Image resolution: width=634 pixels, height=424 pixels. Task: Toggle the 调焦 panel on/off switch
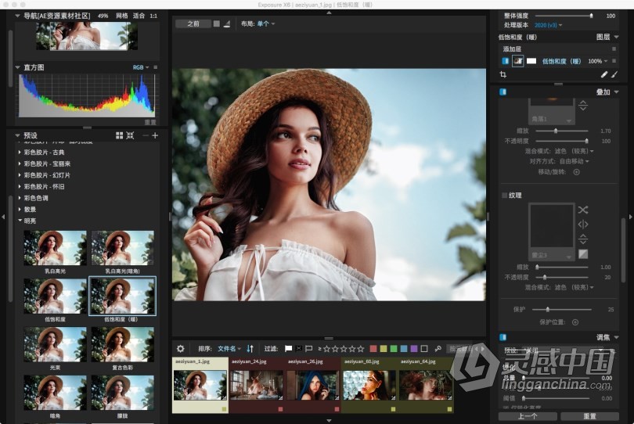[503, 337]
